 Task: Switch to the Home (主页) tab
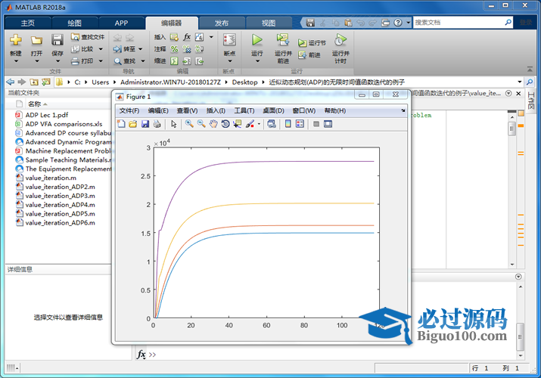pos(27,23)
